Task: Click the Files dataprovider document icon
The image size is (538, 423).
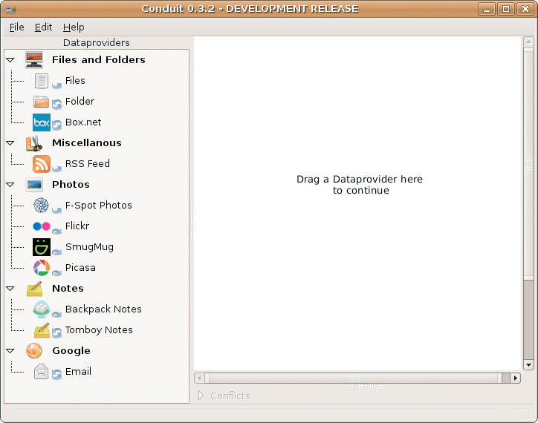Action: (x=41, y=81)
